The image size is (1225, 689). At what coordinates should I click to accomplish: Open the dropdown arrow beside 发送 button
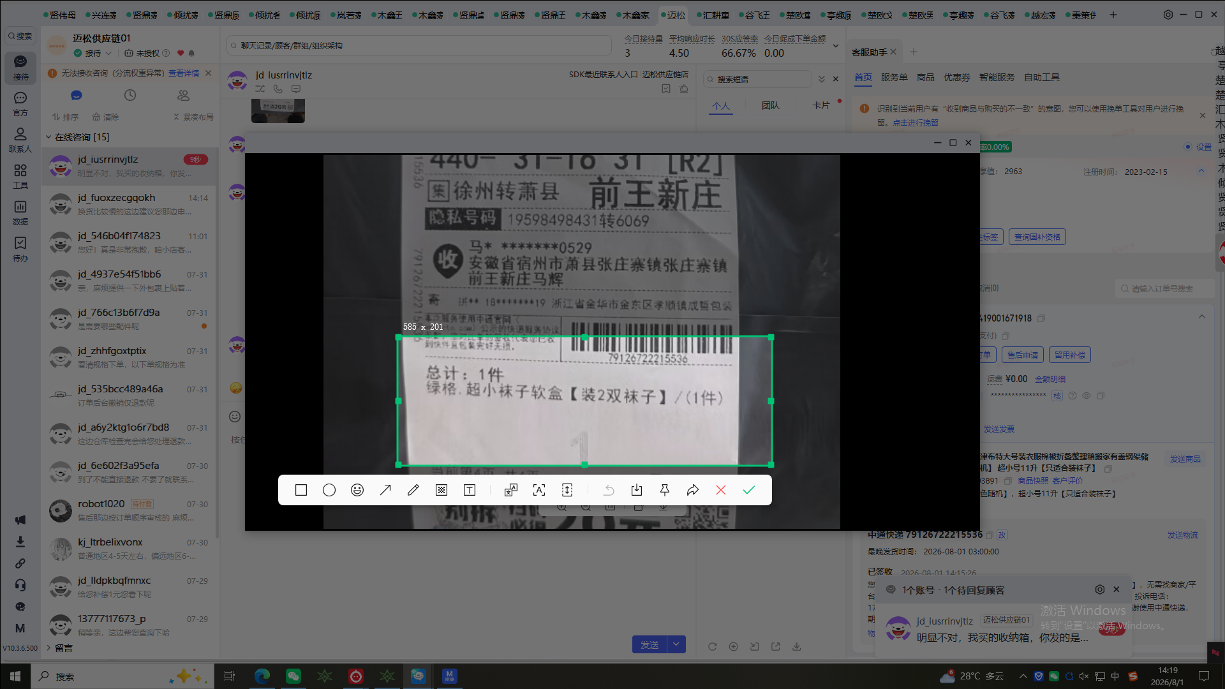pos(676,645)
